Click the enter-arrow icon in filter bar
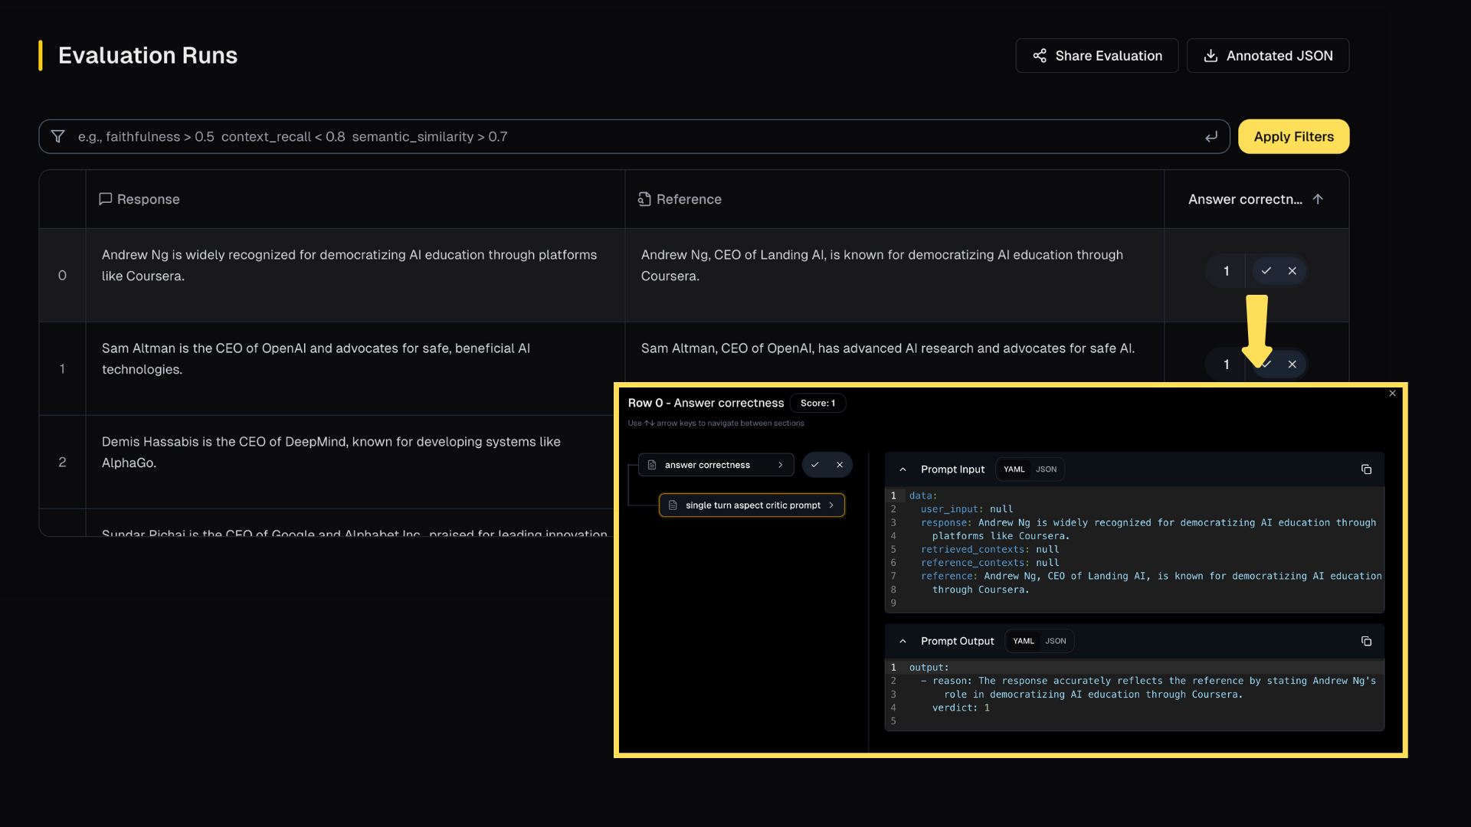The height and width of the screenshot is (827, 1471). coord(1211,136)
